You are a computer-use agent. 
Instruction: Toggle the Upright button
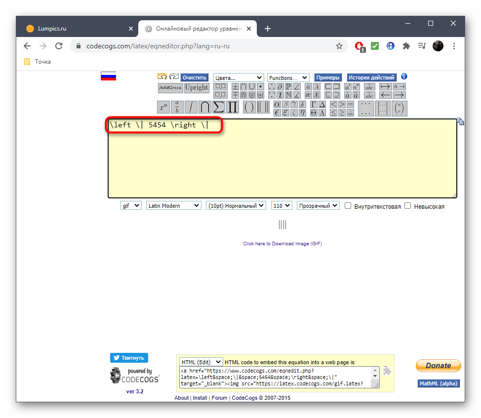click(x=197, y=88)
